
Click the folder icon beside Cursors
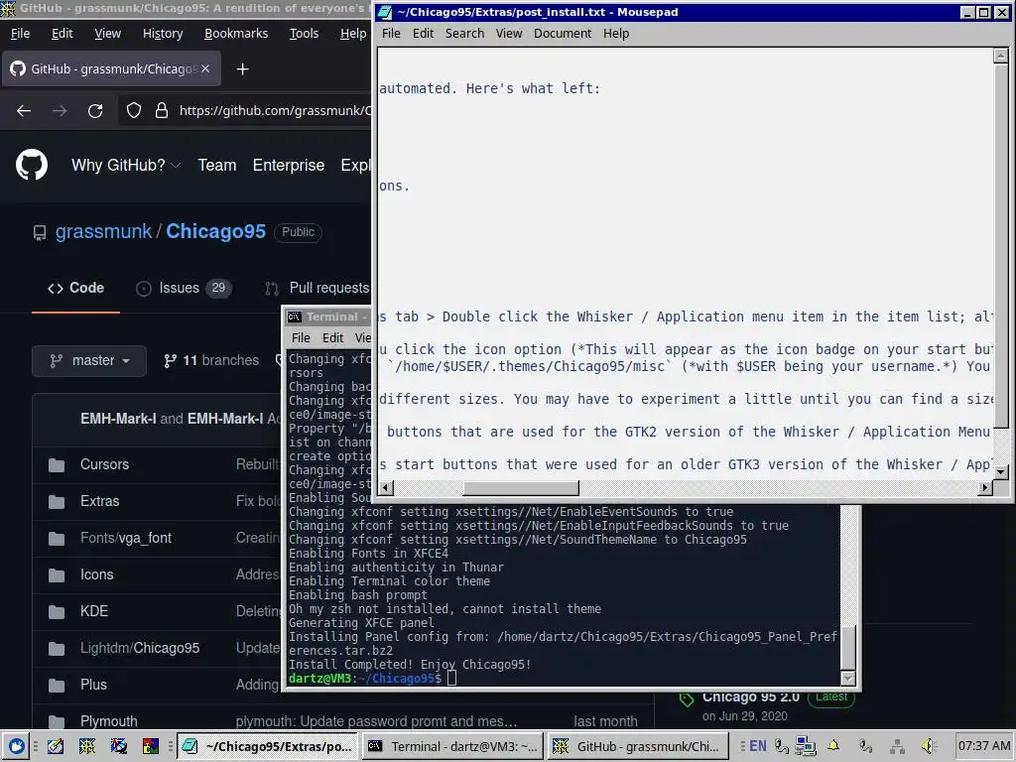tap(57, 465)
